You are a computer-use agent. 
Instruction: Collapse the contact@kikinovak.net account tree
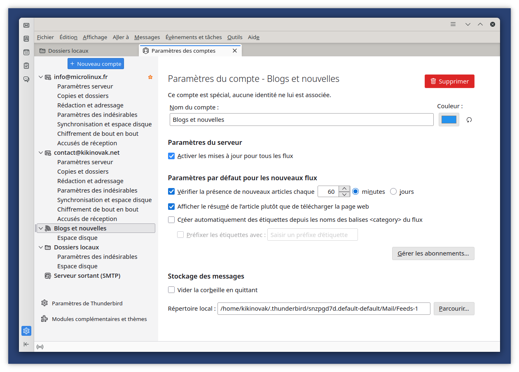[41, 153]
